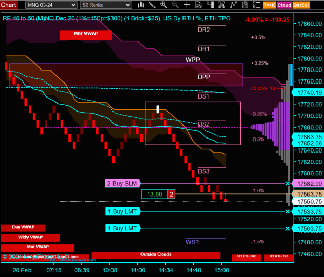Select the drawing tools pencil icon
324x277 pixels.
152,5
